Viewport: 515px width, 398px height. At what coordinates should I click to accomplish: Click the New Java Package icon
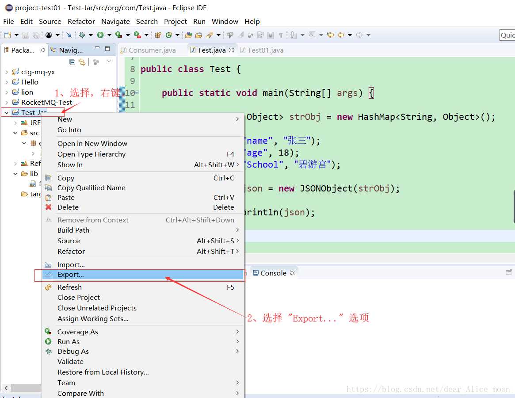(x=158, y=35)
